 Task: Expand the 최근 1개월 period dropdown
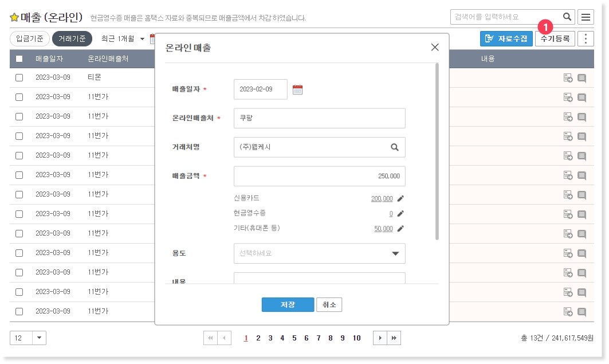[142, 39]
